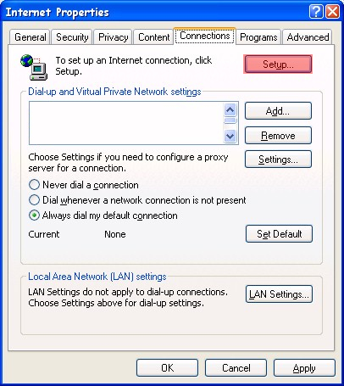This screenshot has height=386, width=344.
Task: Click the connection list scrollbar thumb
Action: point(230,121)
